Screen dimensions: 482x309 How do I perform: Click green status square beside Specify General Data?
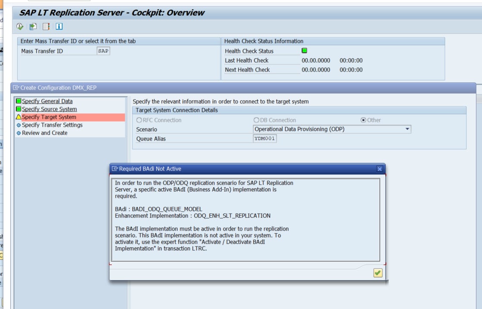[19, 101]
